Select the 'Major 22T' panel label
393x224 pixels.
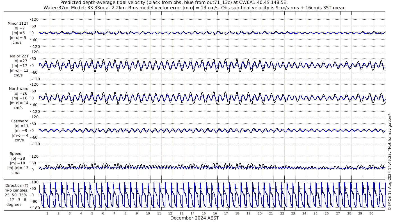pos(19,56)
